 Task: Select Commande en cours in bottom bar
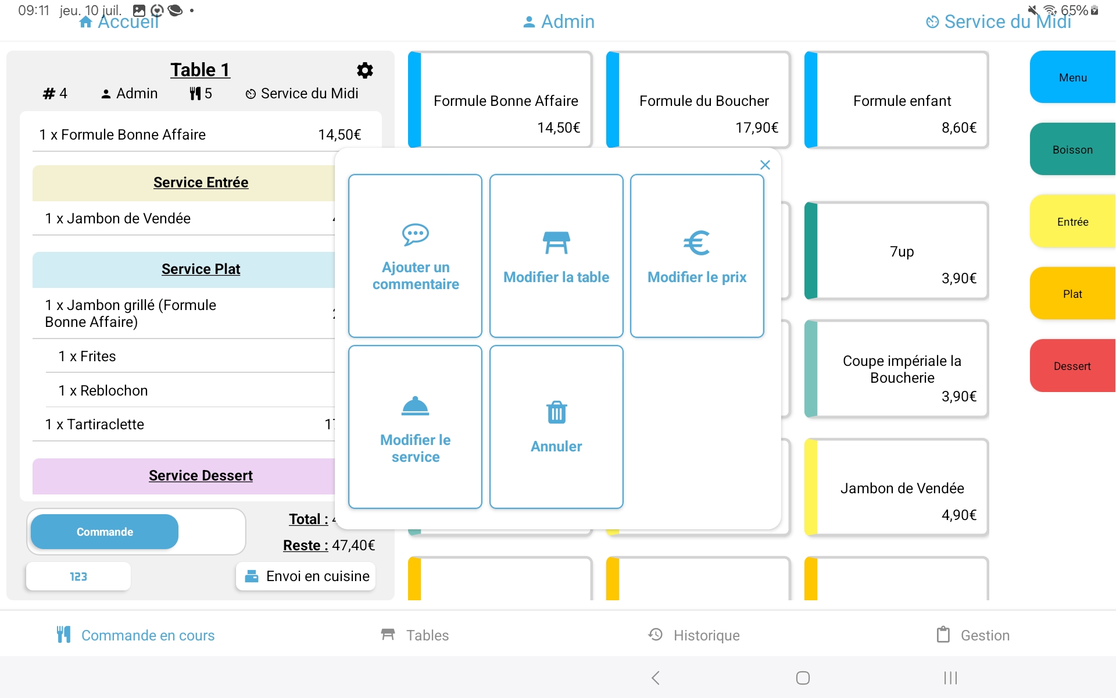(x=135, y=635)
